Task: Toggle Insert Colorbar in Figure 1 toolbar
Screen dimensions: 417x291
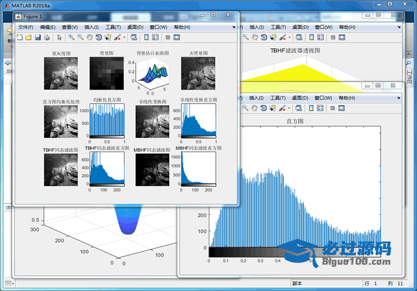Action: pos(145,37)
